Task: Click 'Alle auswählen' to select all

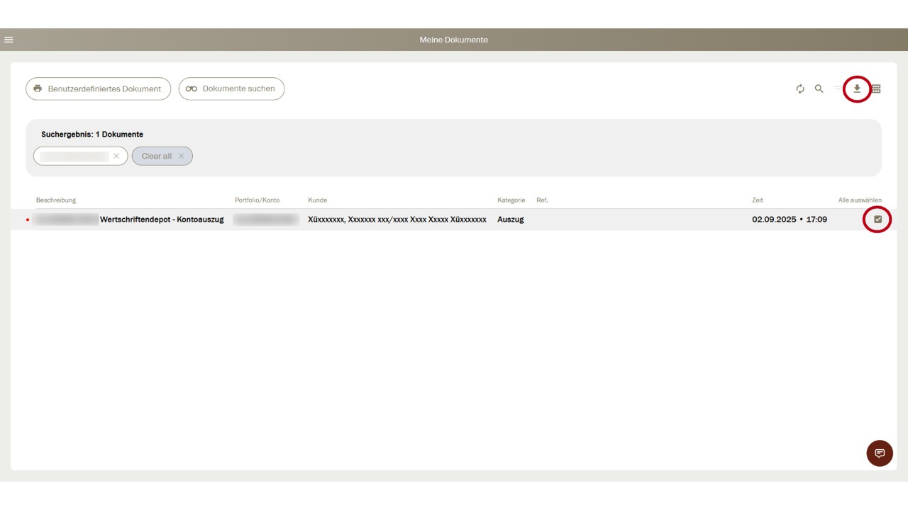Action: click(860, 200)
